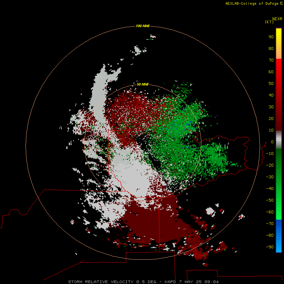Click the [KT] units label above color bar

(269, 22)
